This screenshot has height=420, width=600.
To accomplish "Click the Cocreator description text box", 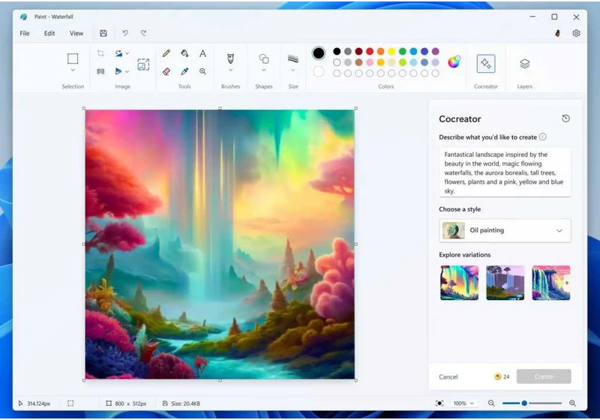I will coord(505,172).
